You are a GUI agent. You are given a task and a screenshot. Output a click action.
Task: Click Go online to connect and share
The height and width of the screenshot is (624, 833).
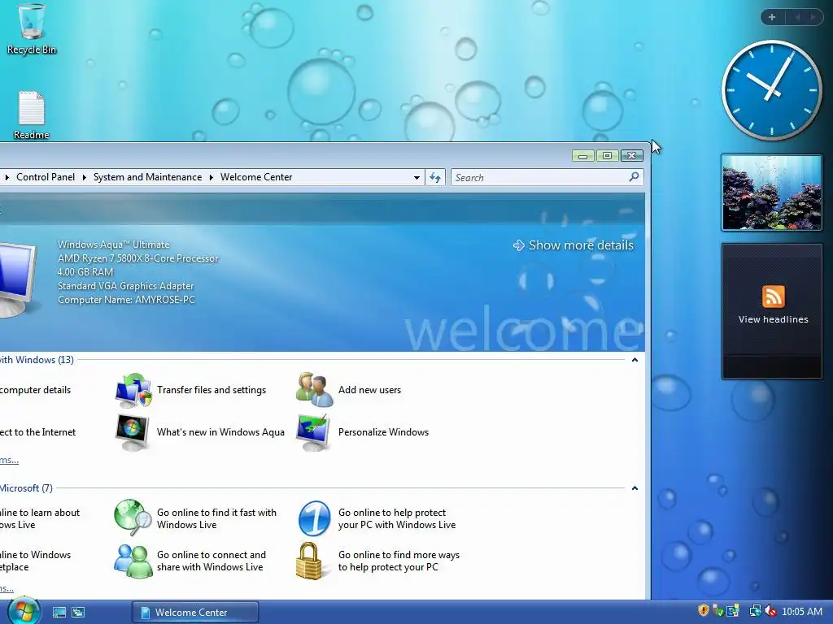(x=212, y=561)
